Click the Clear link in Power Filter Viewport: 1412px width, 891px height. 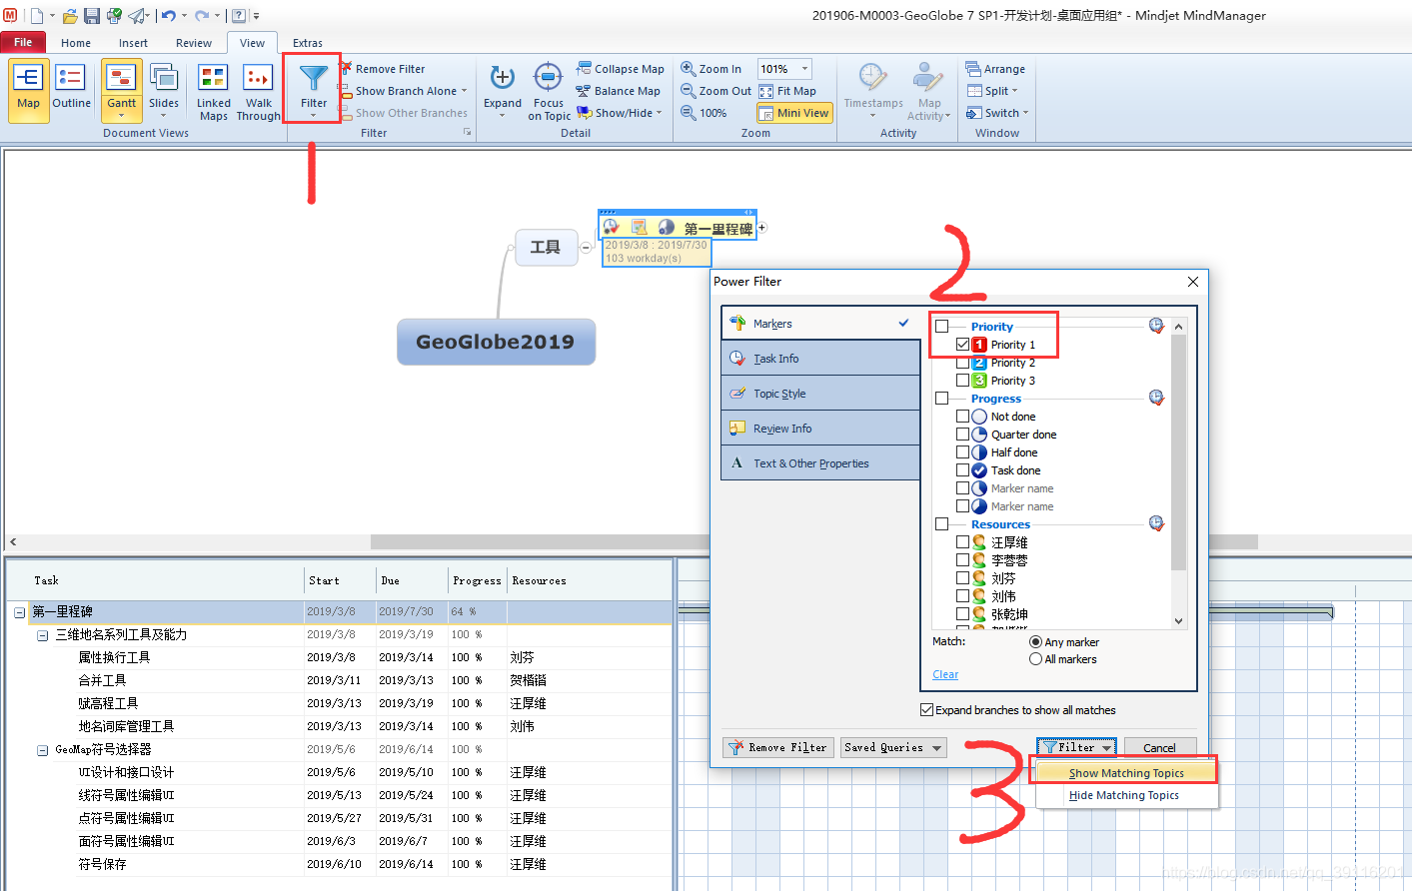(x=945, y=674)
